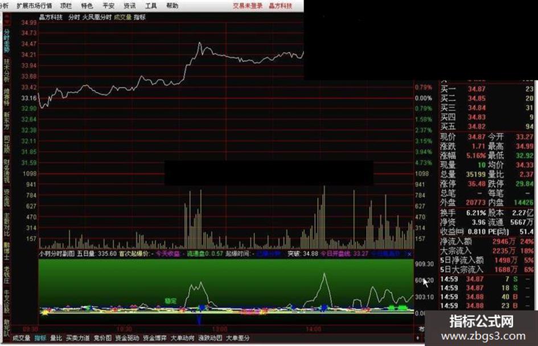Click 买五 bid row price 34.82
This screenshot has height=346, width=538.
click(x=477, y=127)
